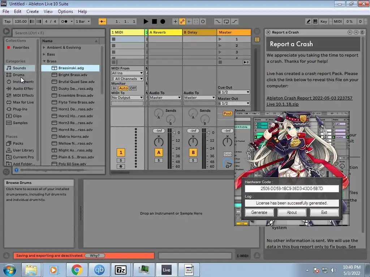Click the A Reverb pan knob

(159, 141)
